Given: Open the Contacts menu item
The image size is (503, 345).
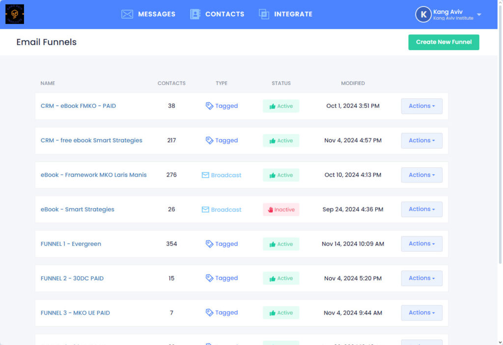Looking at the screenshot, I should point(224,14).
